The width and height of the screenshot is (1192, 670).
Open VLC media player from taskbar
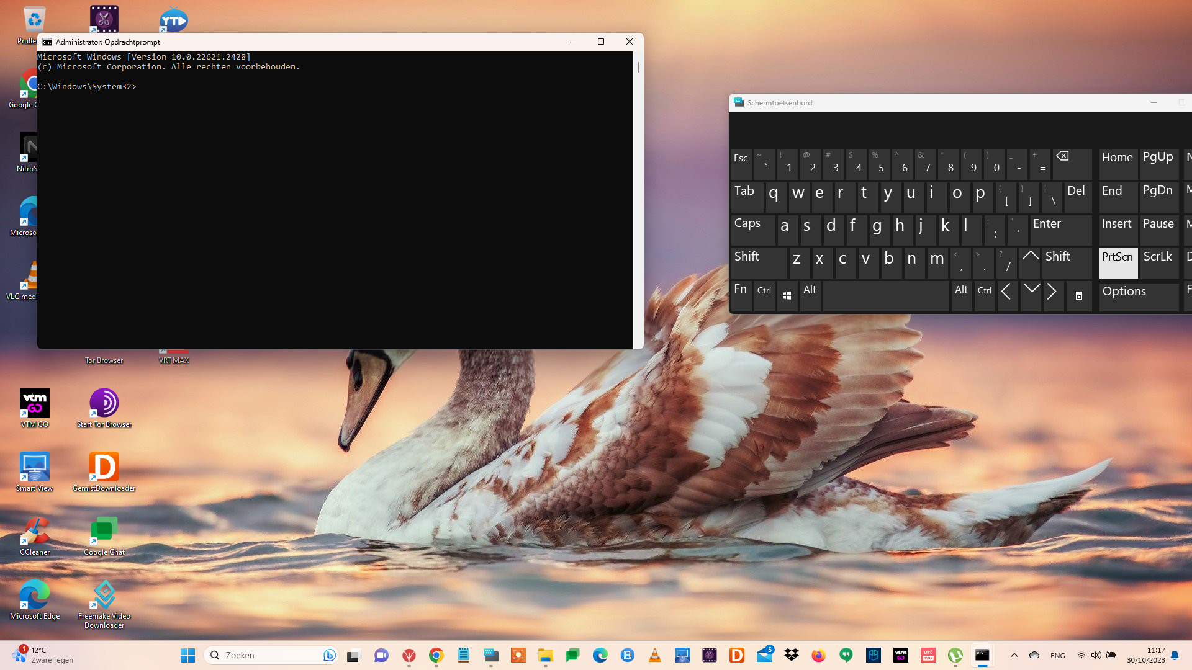pyautogui.click(x=654, y=655)
